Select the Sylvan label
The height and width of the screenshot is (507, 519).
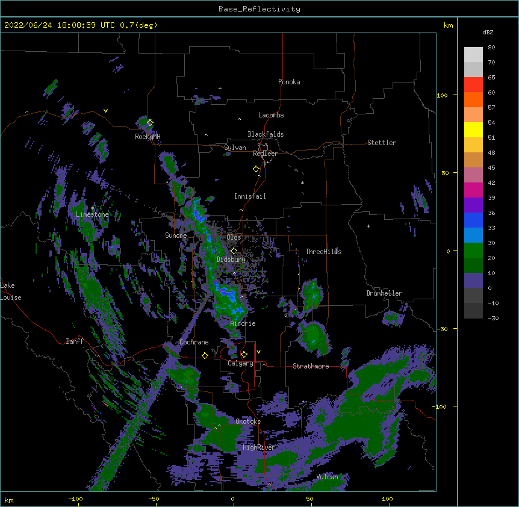[235, 148]
